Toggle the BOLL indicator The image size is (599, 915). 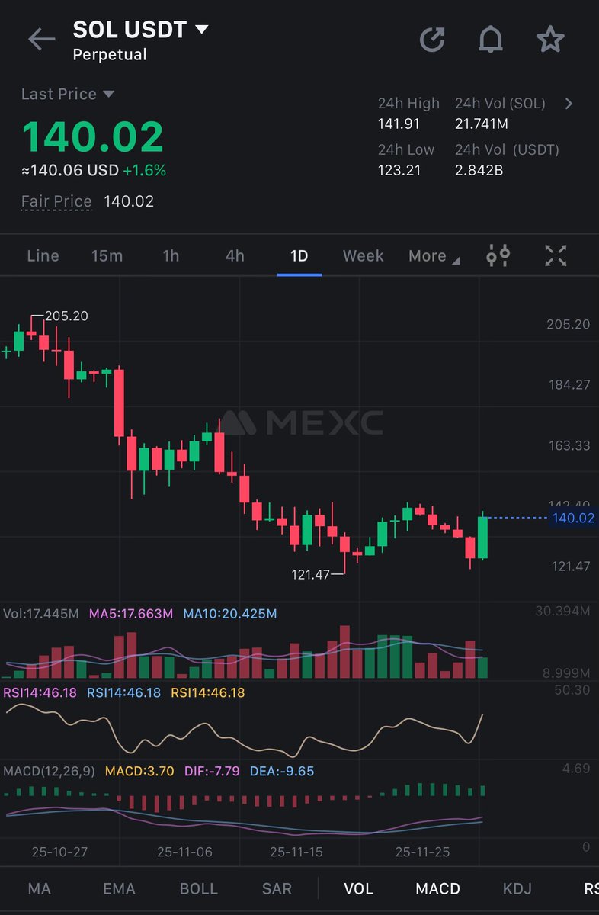click(199, 888)
